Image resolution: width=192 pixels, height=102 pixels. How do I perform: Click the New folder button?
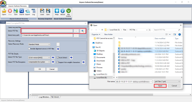click(109, 34)
